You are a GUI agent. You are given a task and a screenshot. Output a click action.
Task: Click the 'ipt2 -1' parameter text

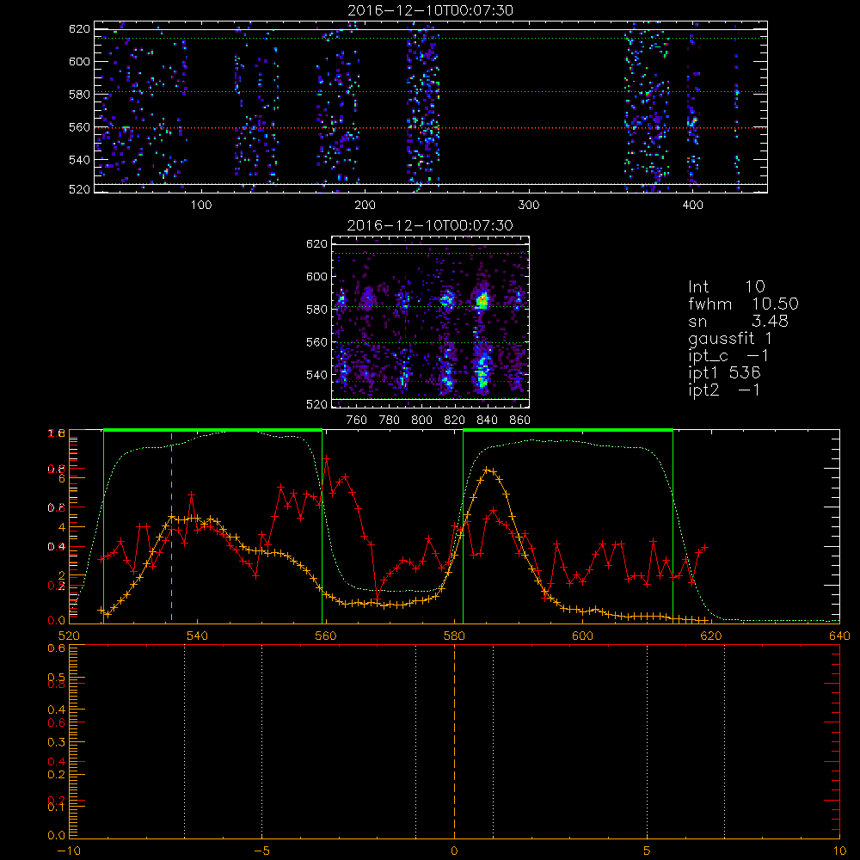point(724,390)
